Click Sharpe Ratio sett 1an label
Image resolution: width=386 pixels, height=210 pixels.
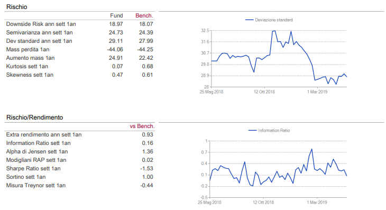pos(33,168)
